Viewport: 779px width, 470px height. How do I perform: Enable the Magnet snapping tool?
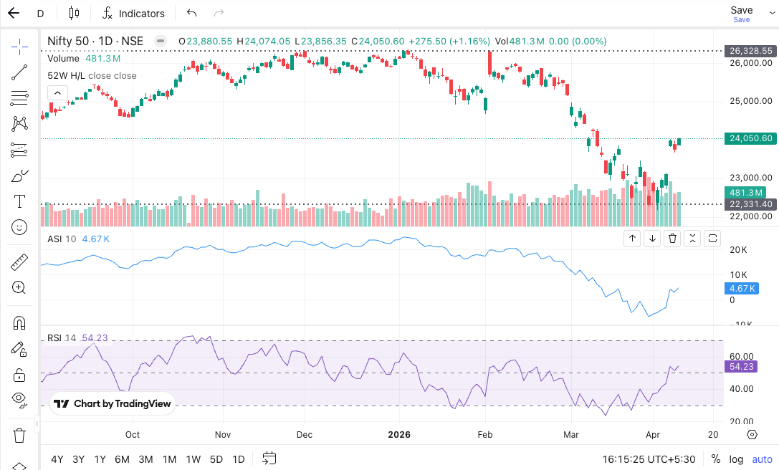(19, 322)
